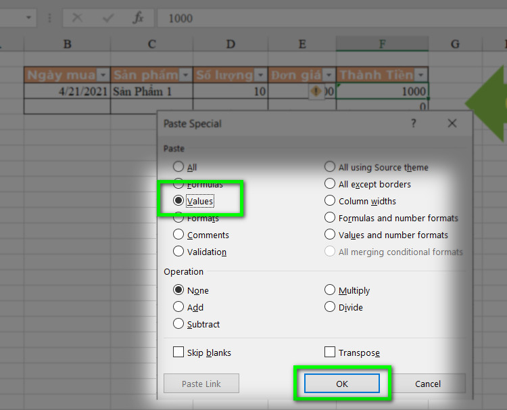Click the cell containing Sản Phẩm 1
The height and width of the screenshot is (410, 507).
[151, 91]
